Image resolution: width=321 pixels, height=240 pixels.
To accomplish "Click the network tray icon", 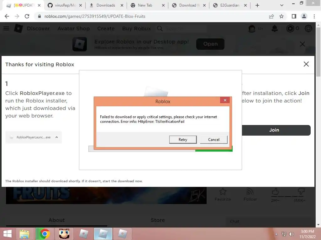I will [x=284, y=234].
